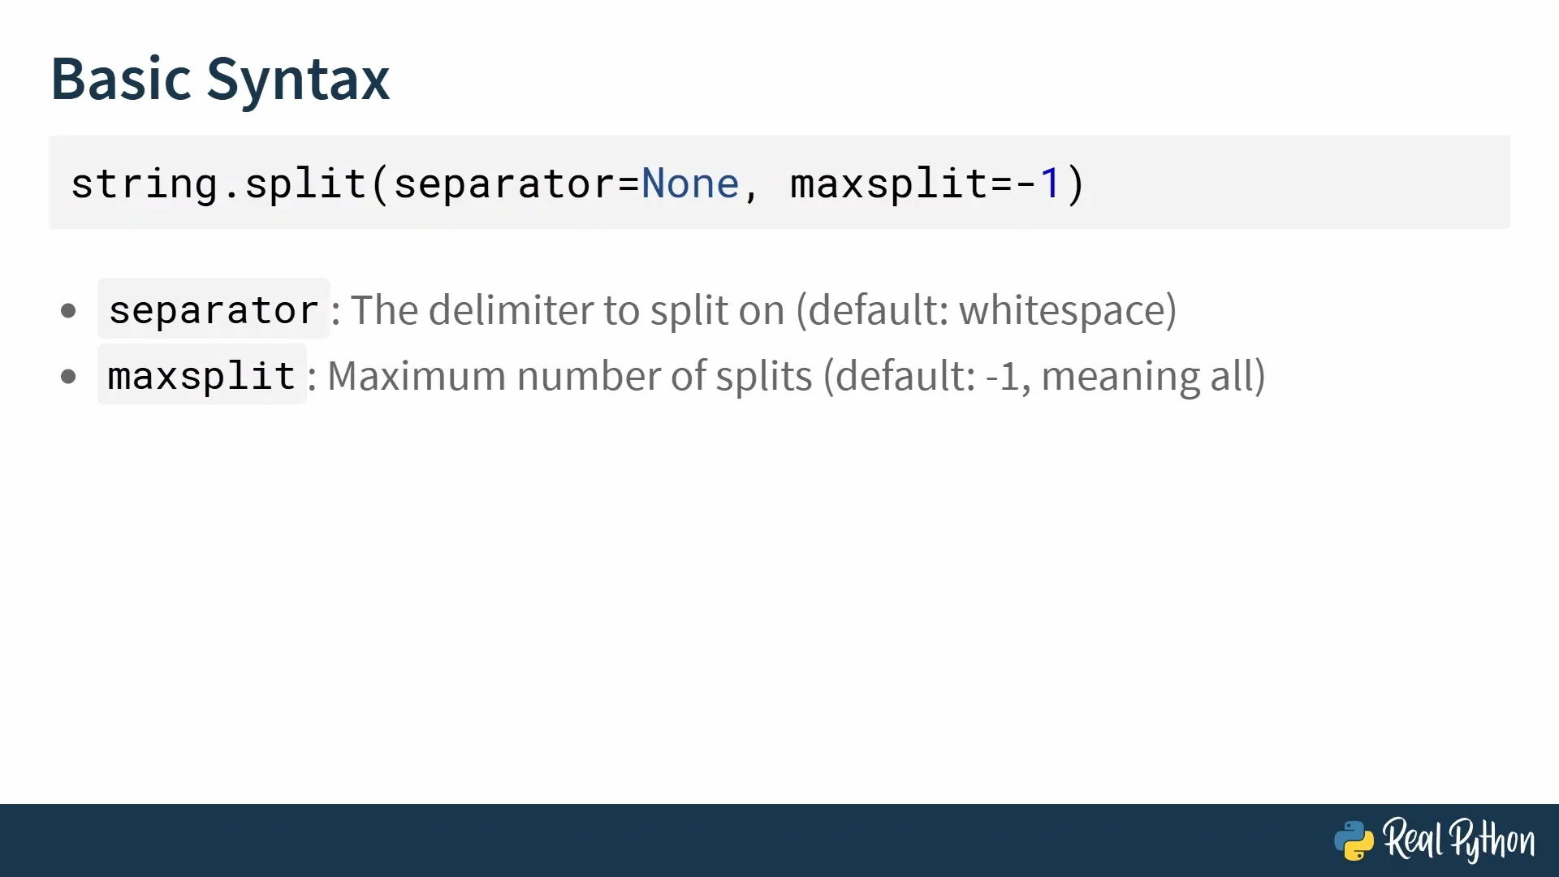Click the blue None keyword in code
The width and height of the screenshot is (1559, 877).
690,184
